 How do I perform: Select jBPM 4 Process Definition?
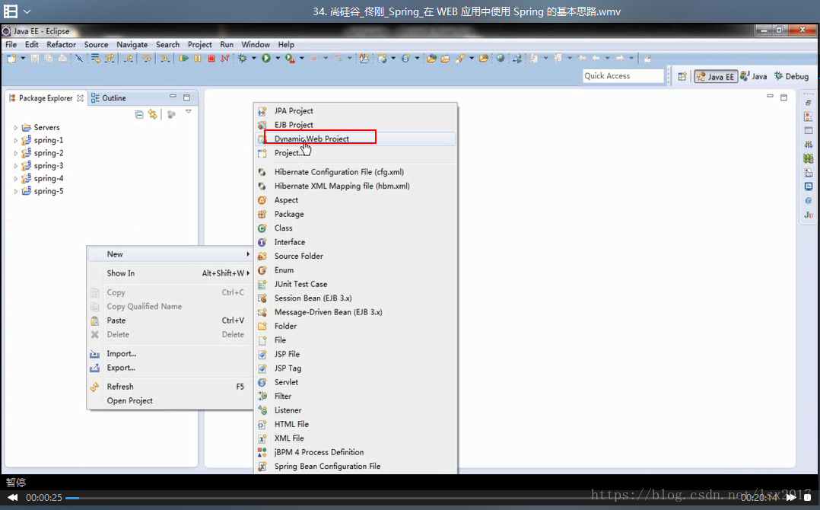pyautogui.click(x=356, y=452)
